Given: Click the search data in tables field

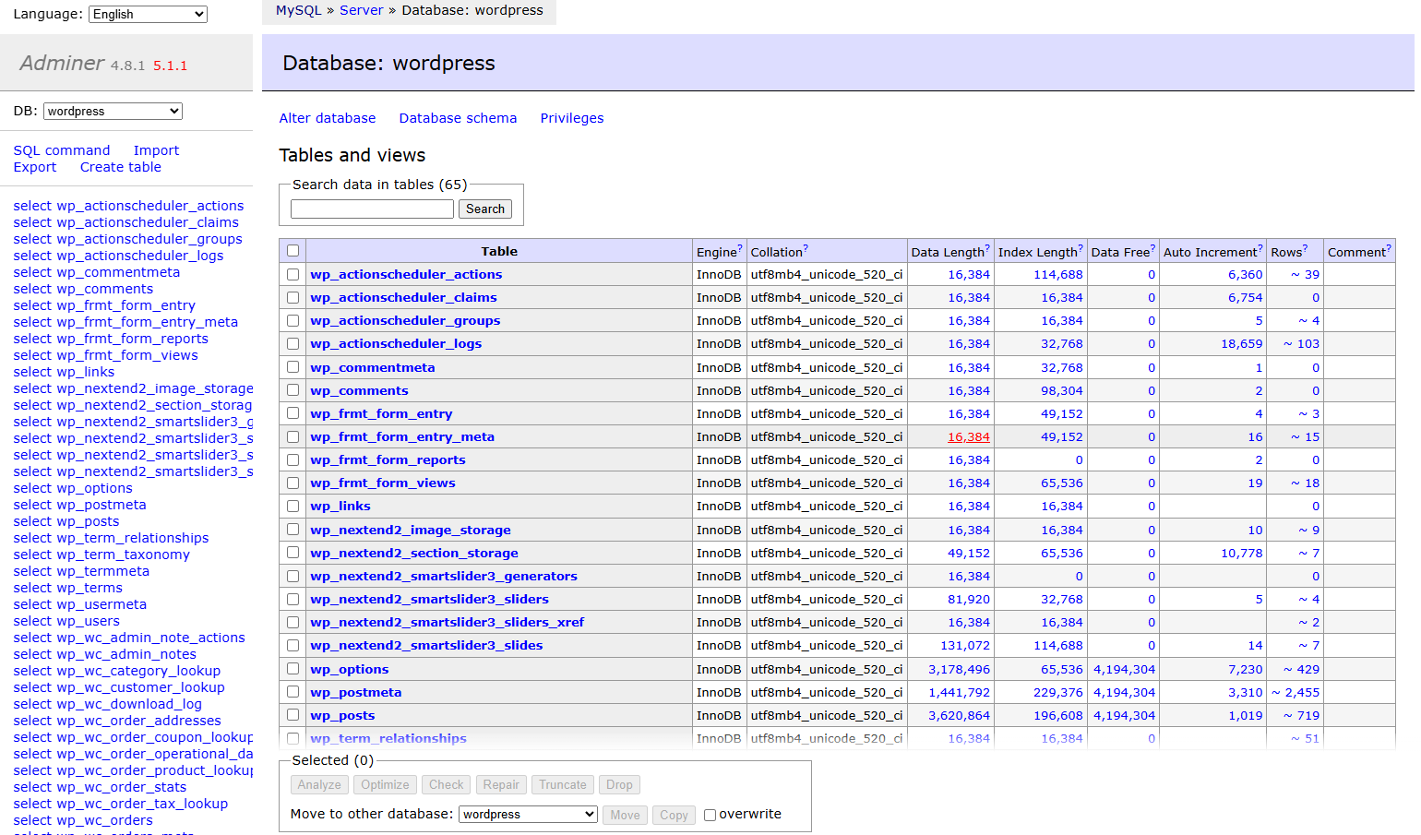Looking at the screenshot, I should click(x=372, y=209).
